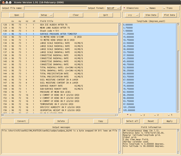Image resolution: width=181 pixels, height=156 pixels.
Task: Click field list scroll right arrow
Action: [x=117, y=115]
